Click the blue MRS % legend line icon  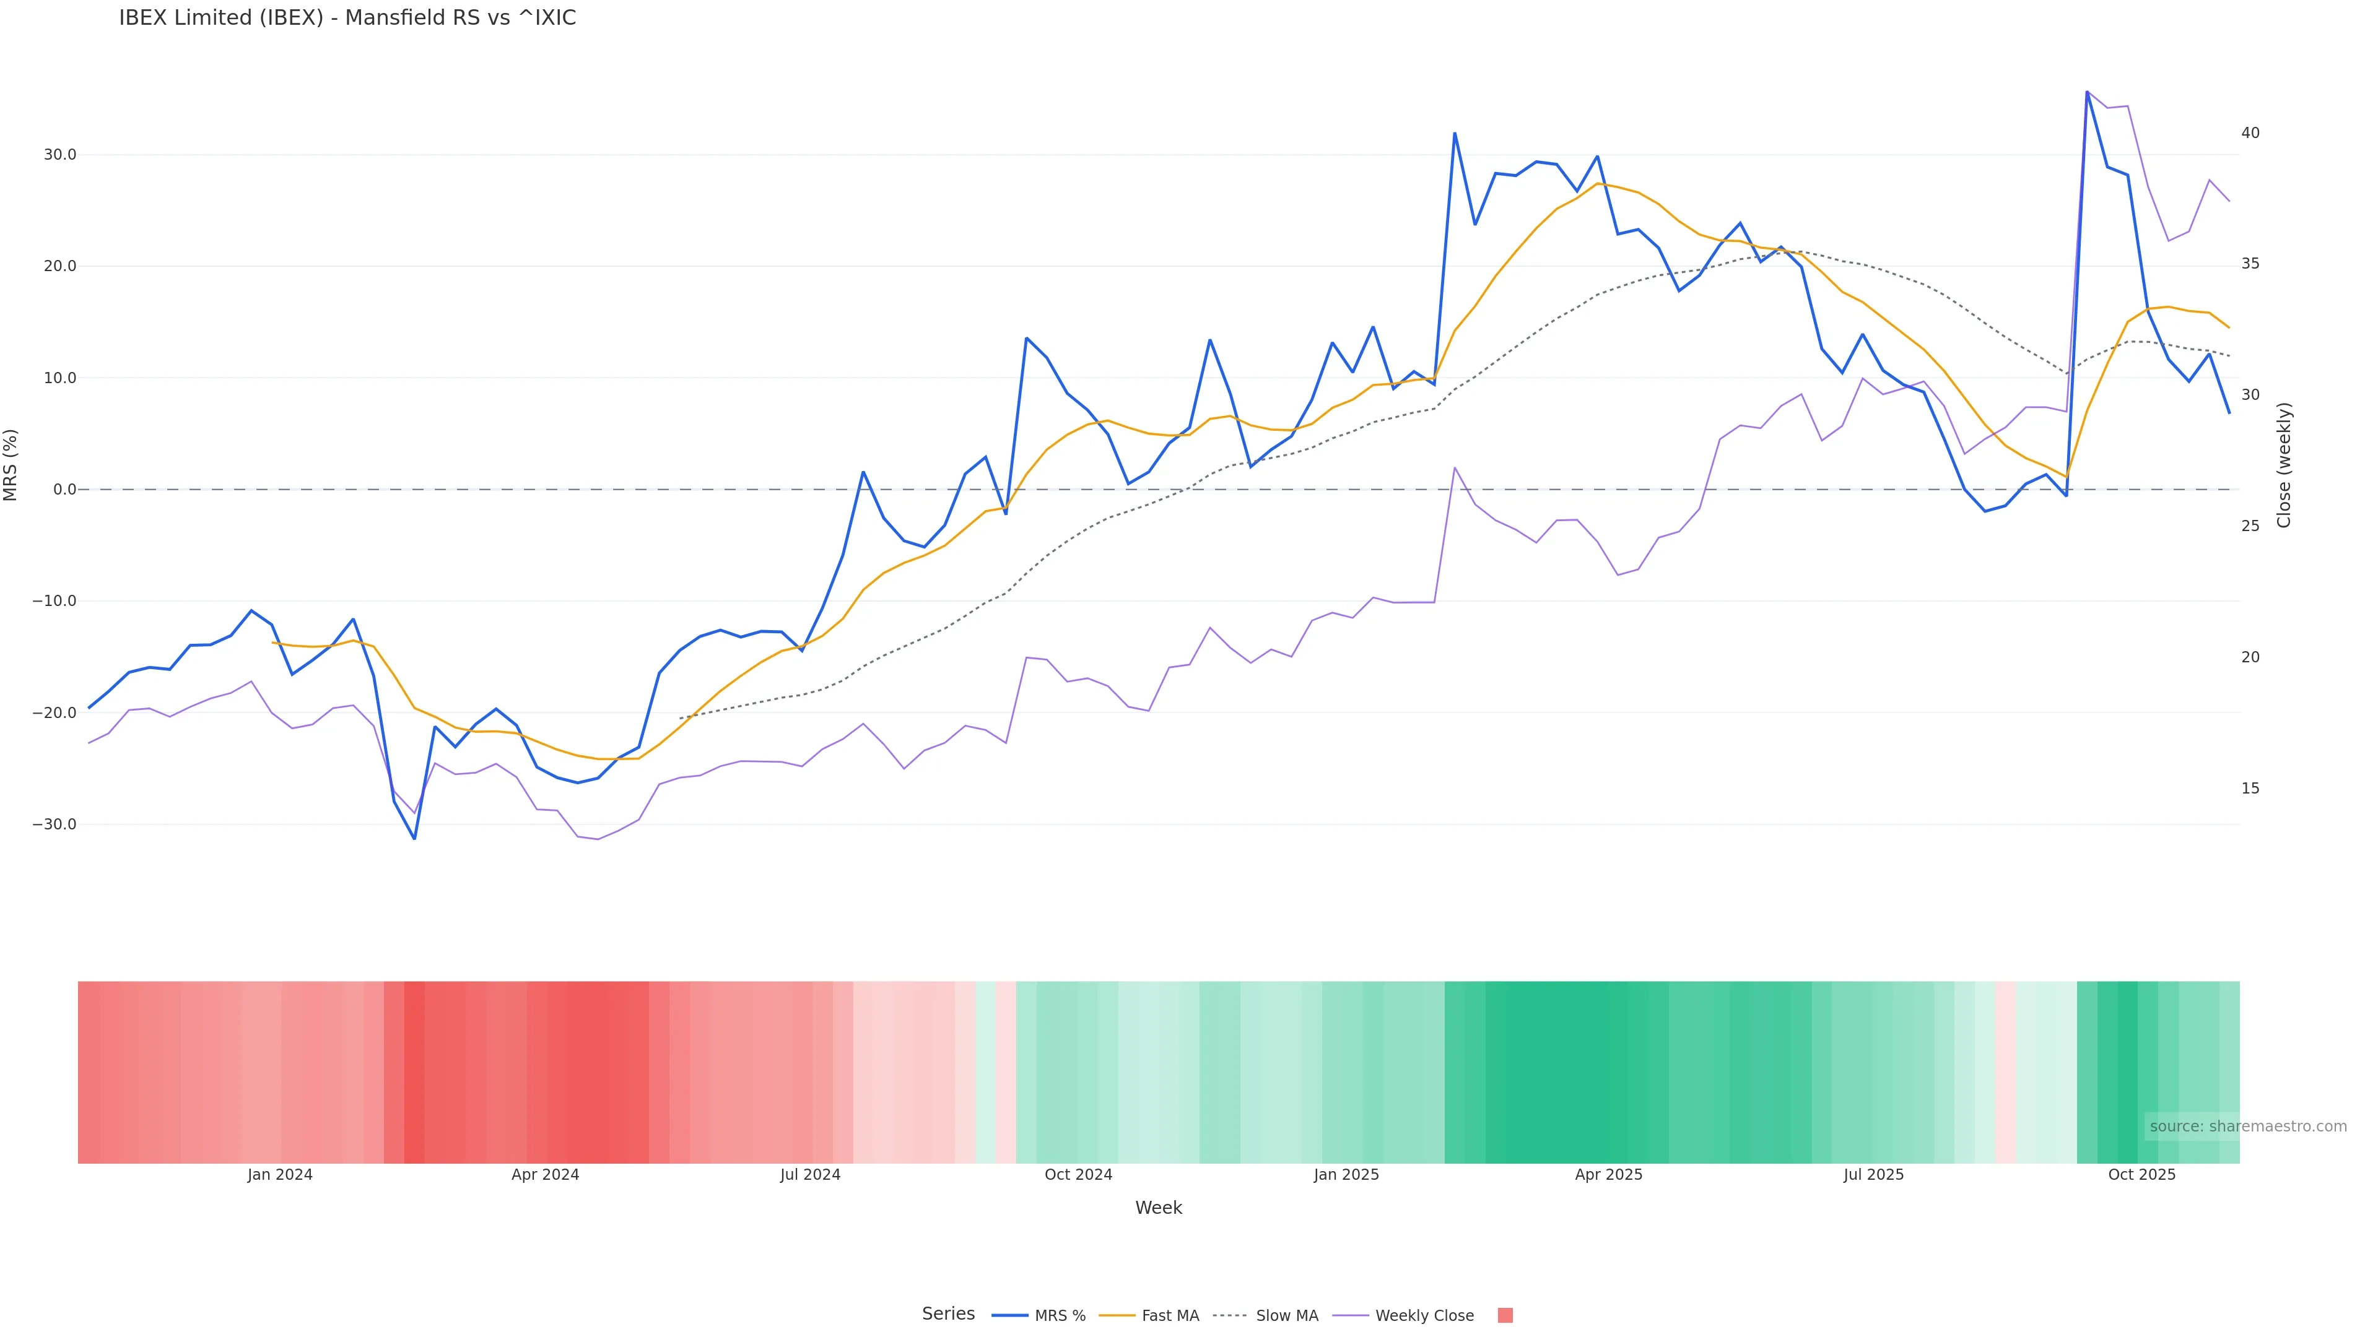1010,1316
